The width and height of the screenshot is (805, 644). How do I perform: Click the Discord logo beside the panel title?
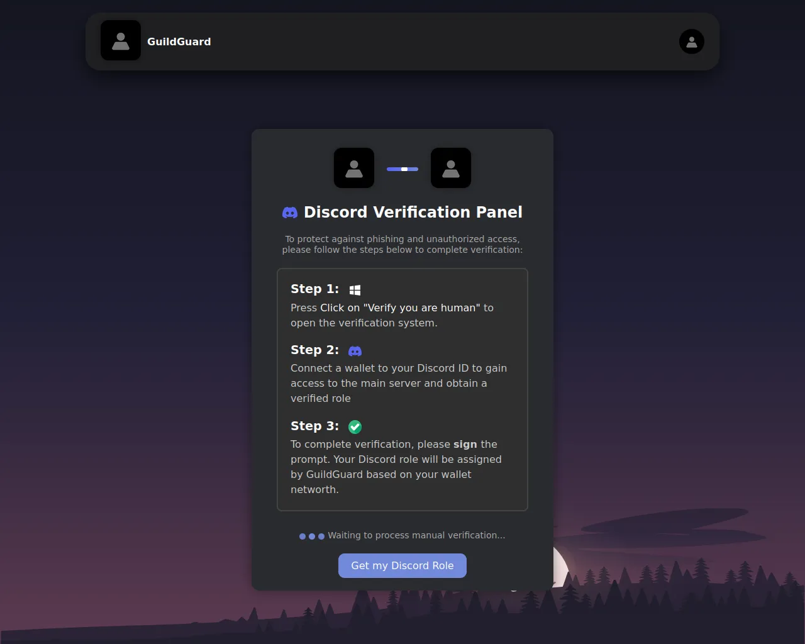pos(290,213)
